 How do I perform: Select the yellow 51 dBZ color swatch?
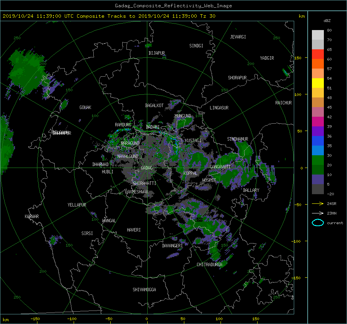318,83
